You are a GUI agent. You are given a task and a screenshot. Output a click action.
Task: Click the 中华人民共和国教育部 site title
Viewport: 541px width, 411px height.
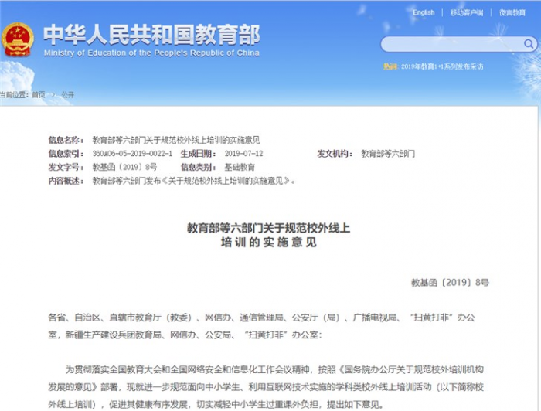pos(151,34)
